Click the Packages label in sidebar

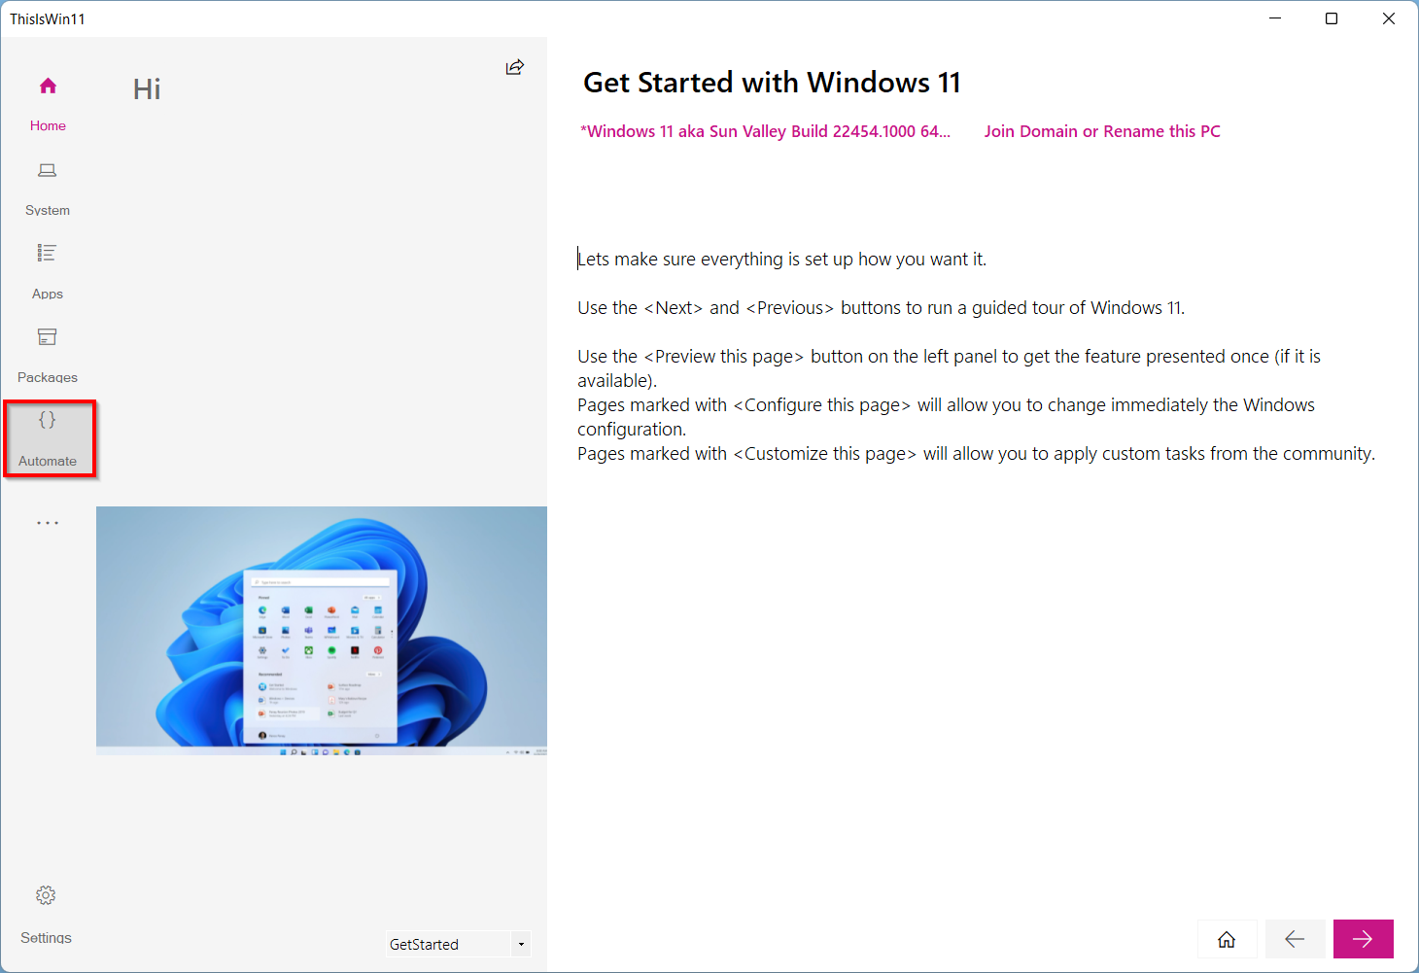[48, 377]
